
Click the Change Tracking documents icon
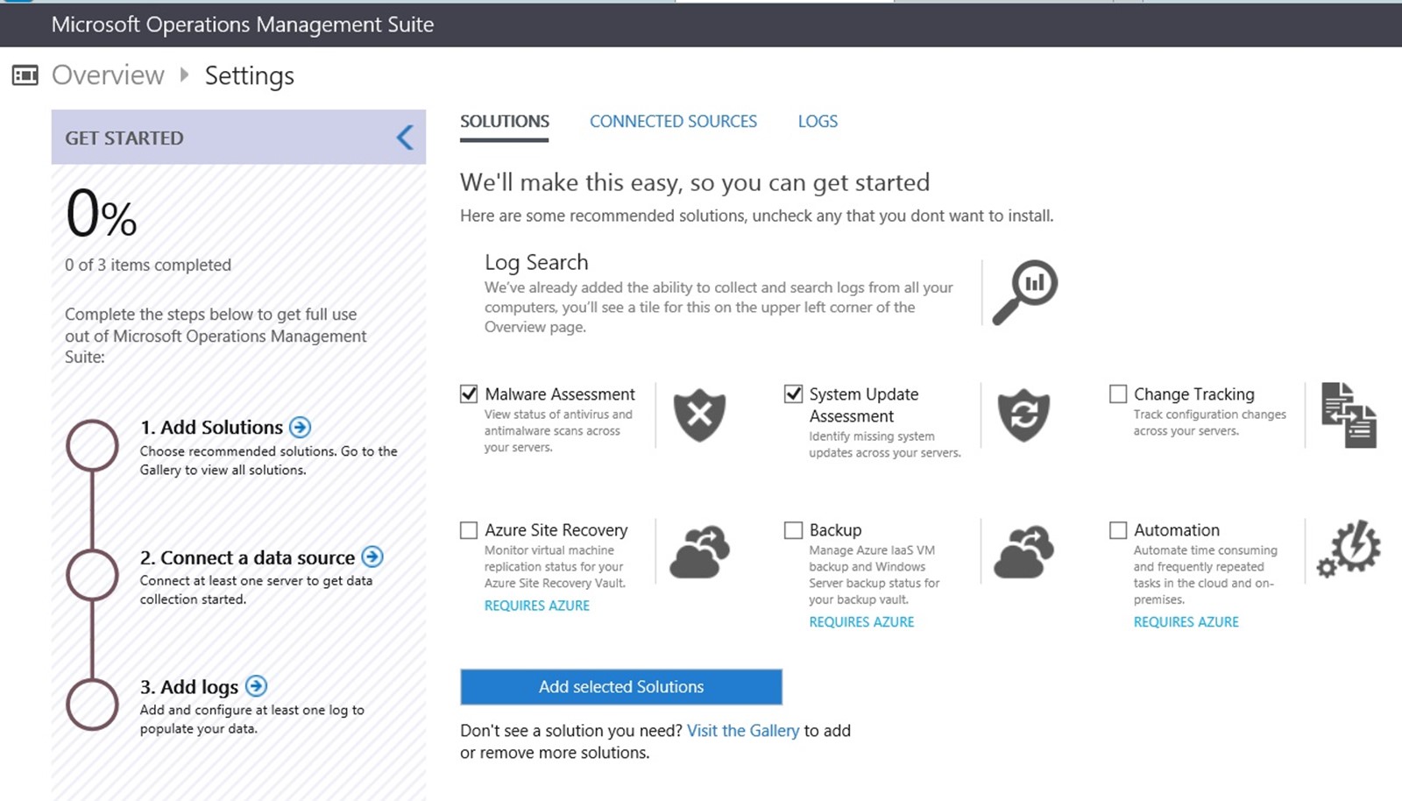click(1349, 415)
